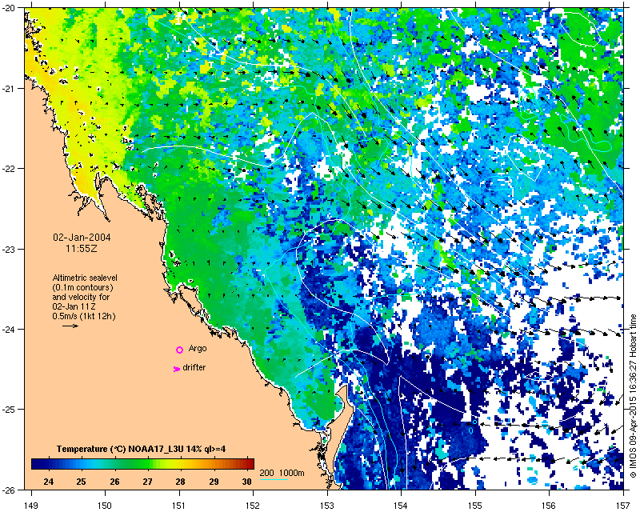Click longitude axis label 150
Viewport: 640px width, 512px height.
[x=106, y=505]
